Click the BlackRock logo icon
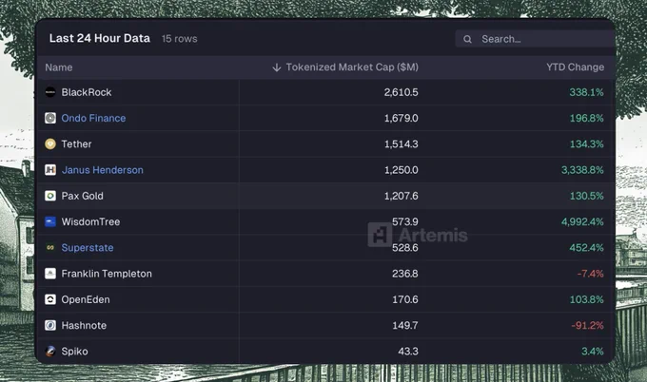The width and height of the screenshot is (647, 382). click(x=50, y=92)
